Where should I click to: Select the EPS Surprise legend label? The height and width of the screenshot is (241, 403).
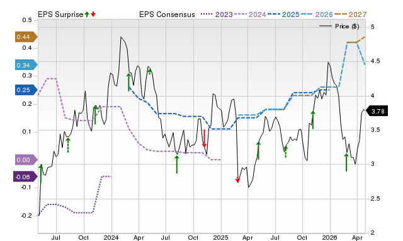60,15
